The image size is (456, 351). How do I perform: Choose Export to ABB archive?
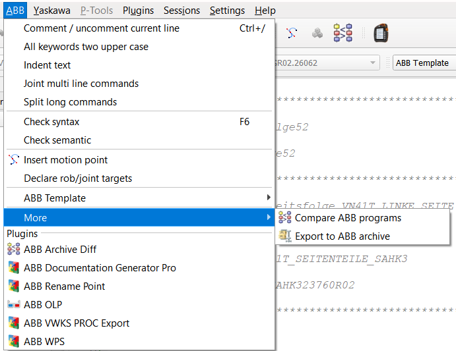362,236
